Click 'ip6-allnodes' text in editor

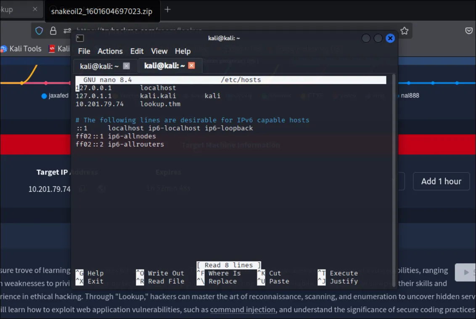pyautogui.click(x=132, y=136)
